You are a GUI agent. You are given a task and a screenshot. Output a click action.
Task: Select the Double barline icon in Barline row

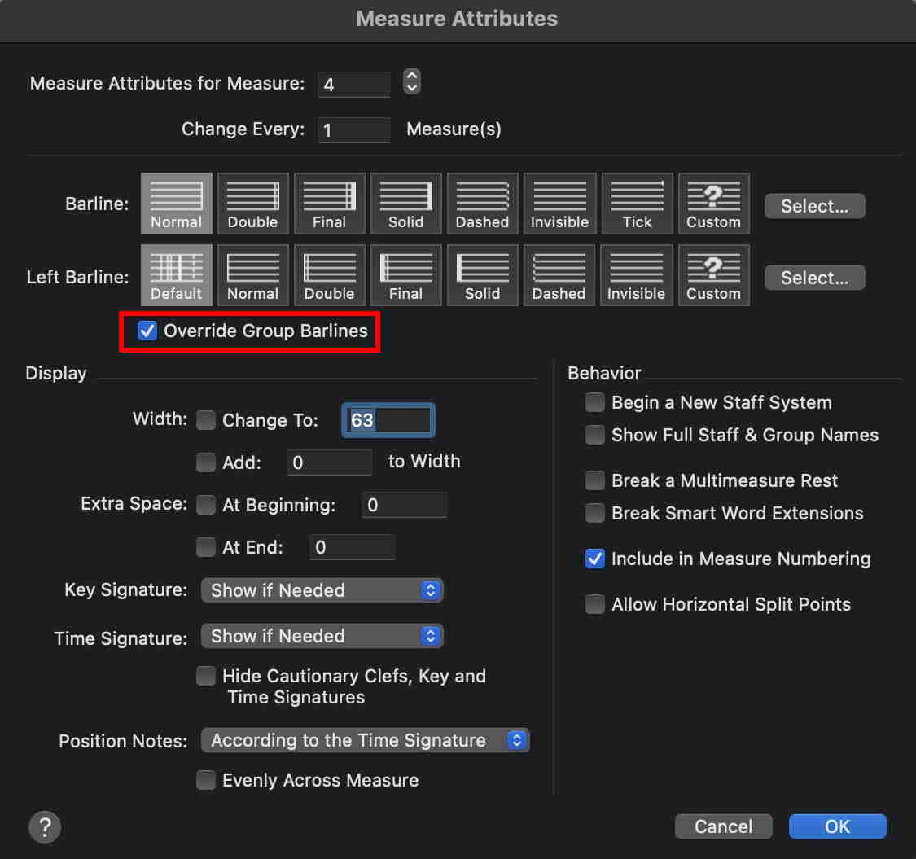click(252, 204)
